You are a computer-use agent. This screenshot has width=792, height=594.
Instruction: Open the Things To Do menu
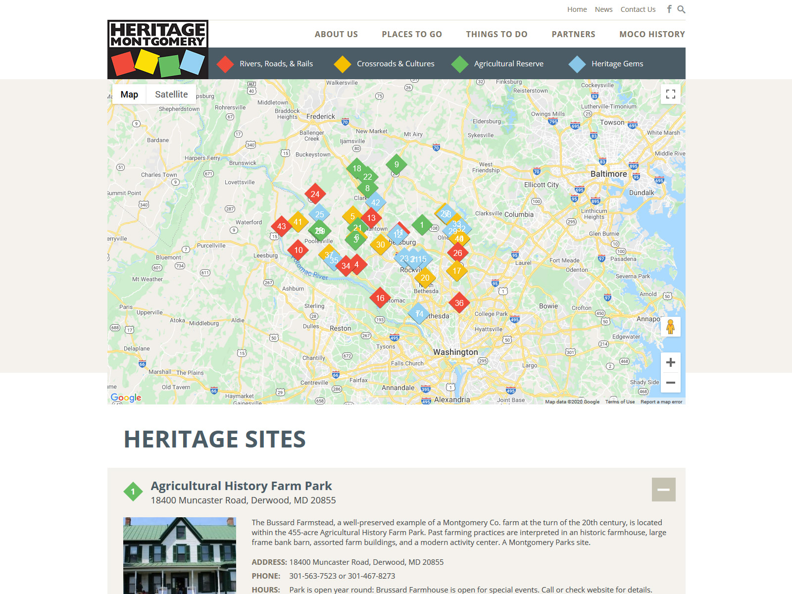click(496, 34)
